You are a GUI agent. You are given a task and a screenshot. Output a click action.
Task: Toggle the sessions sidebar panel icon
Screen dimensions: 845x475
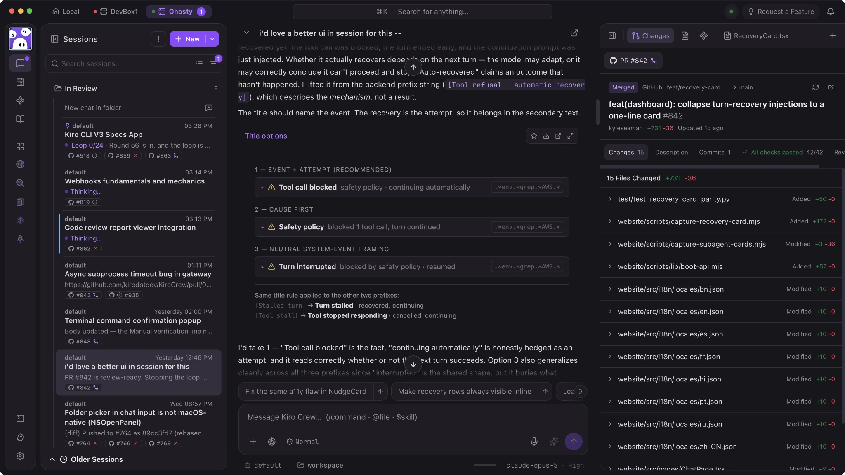point(54,39)
